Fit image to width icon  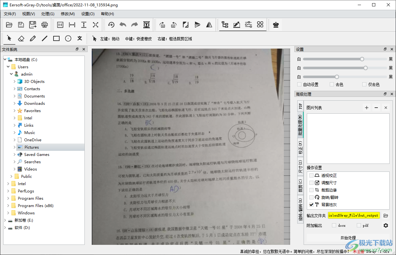point(72,25)
